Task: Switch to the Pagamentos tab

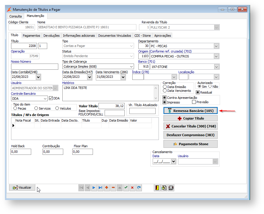Action: tap(31, 36)
